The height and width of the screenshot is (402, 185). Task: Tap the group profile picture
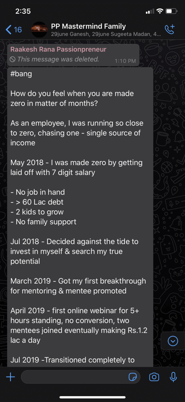(39, 29)
